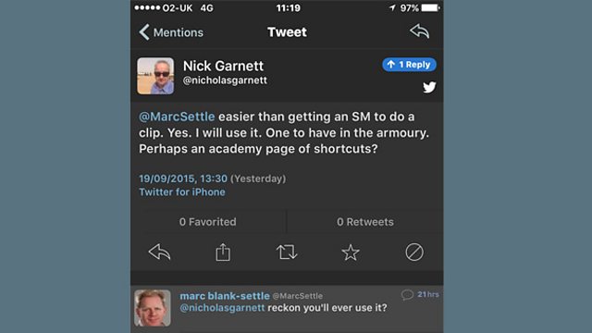This screenshot has width=592, height=333.
Task: Tap the battery indicator in status bar
Action: click(430, 8)
